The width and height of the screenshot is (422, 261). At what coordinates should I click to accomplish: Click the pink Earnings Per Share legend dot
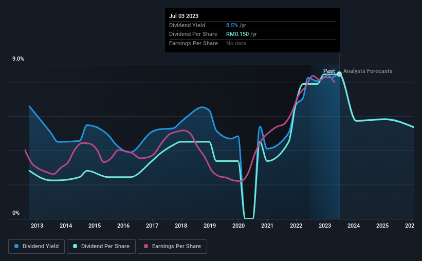click(x=146, y=246)
